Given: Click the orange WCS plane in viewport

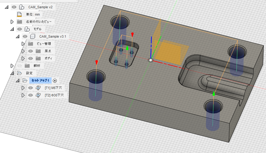Looking at the screenshot, I should (171, 53).
